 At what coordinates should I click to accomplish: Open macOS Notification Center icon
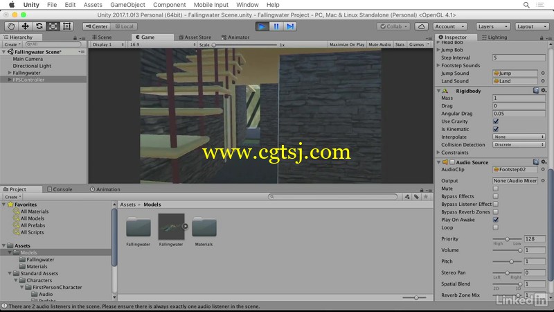(540, 5)
